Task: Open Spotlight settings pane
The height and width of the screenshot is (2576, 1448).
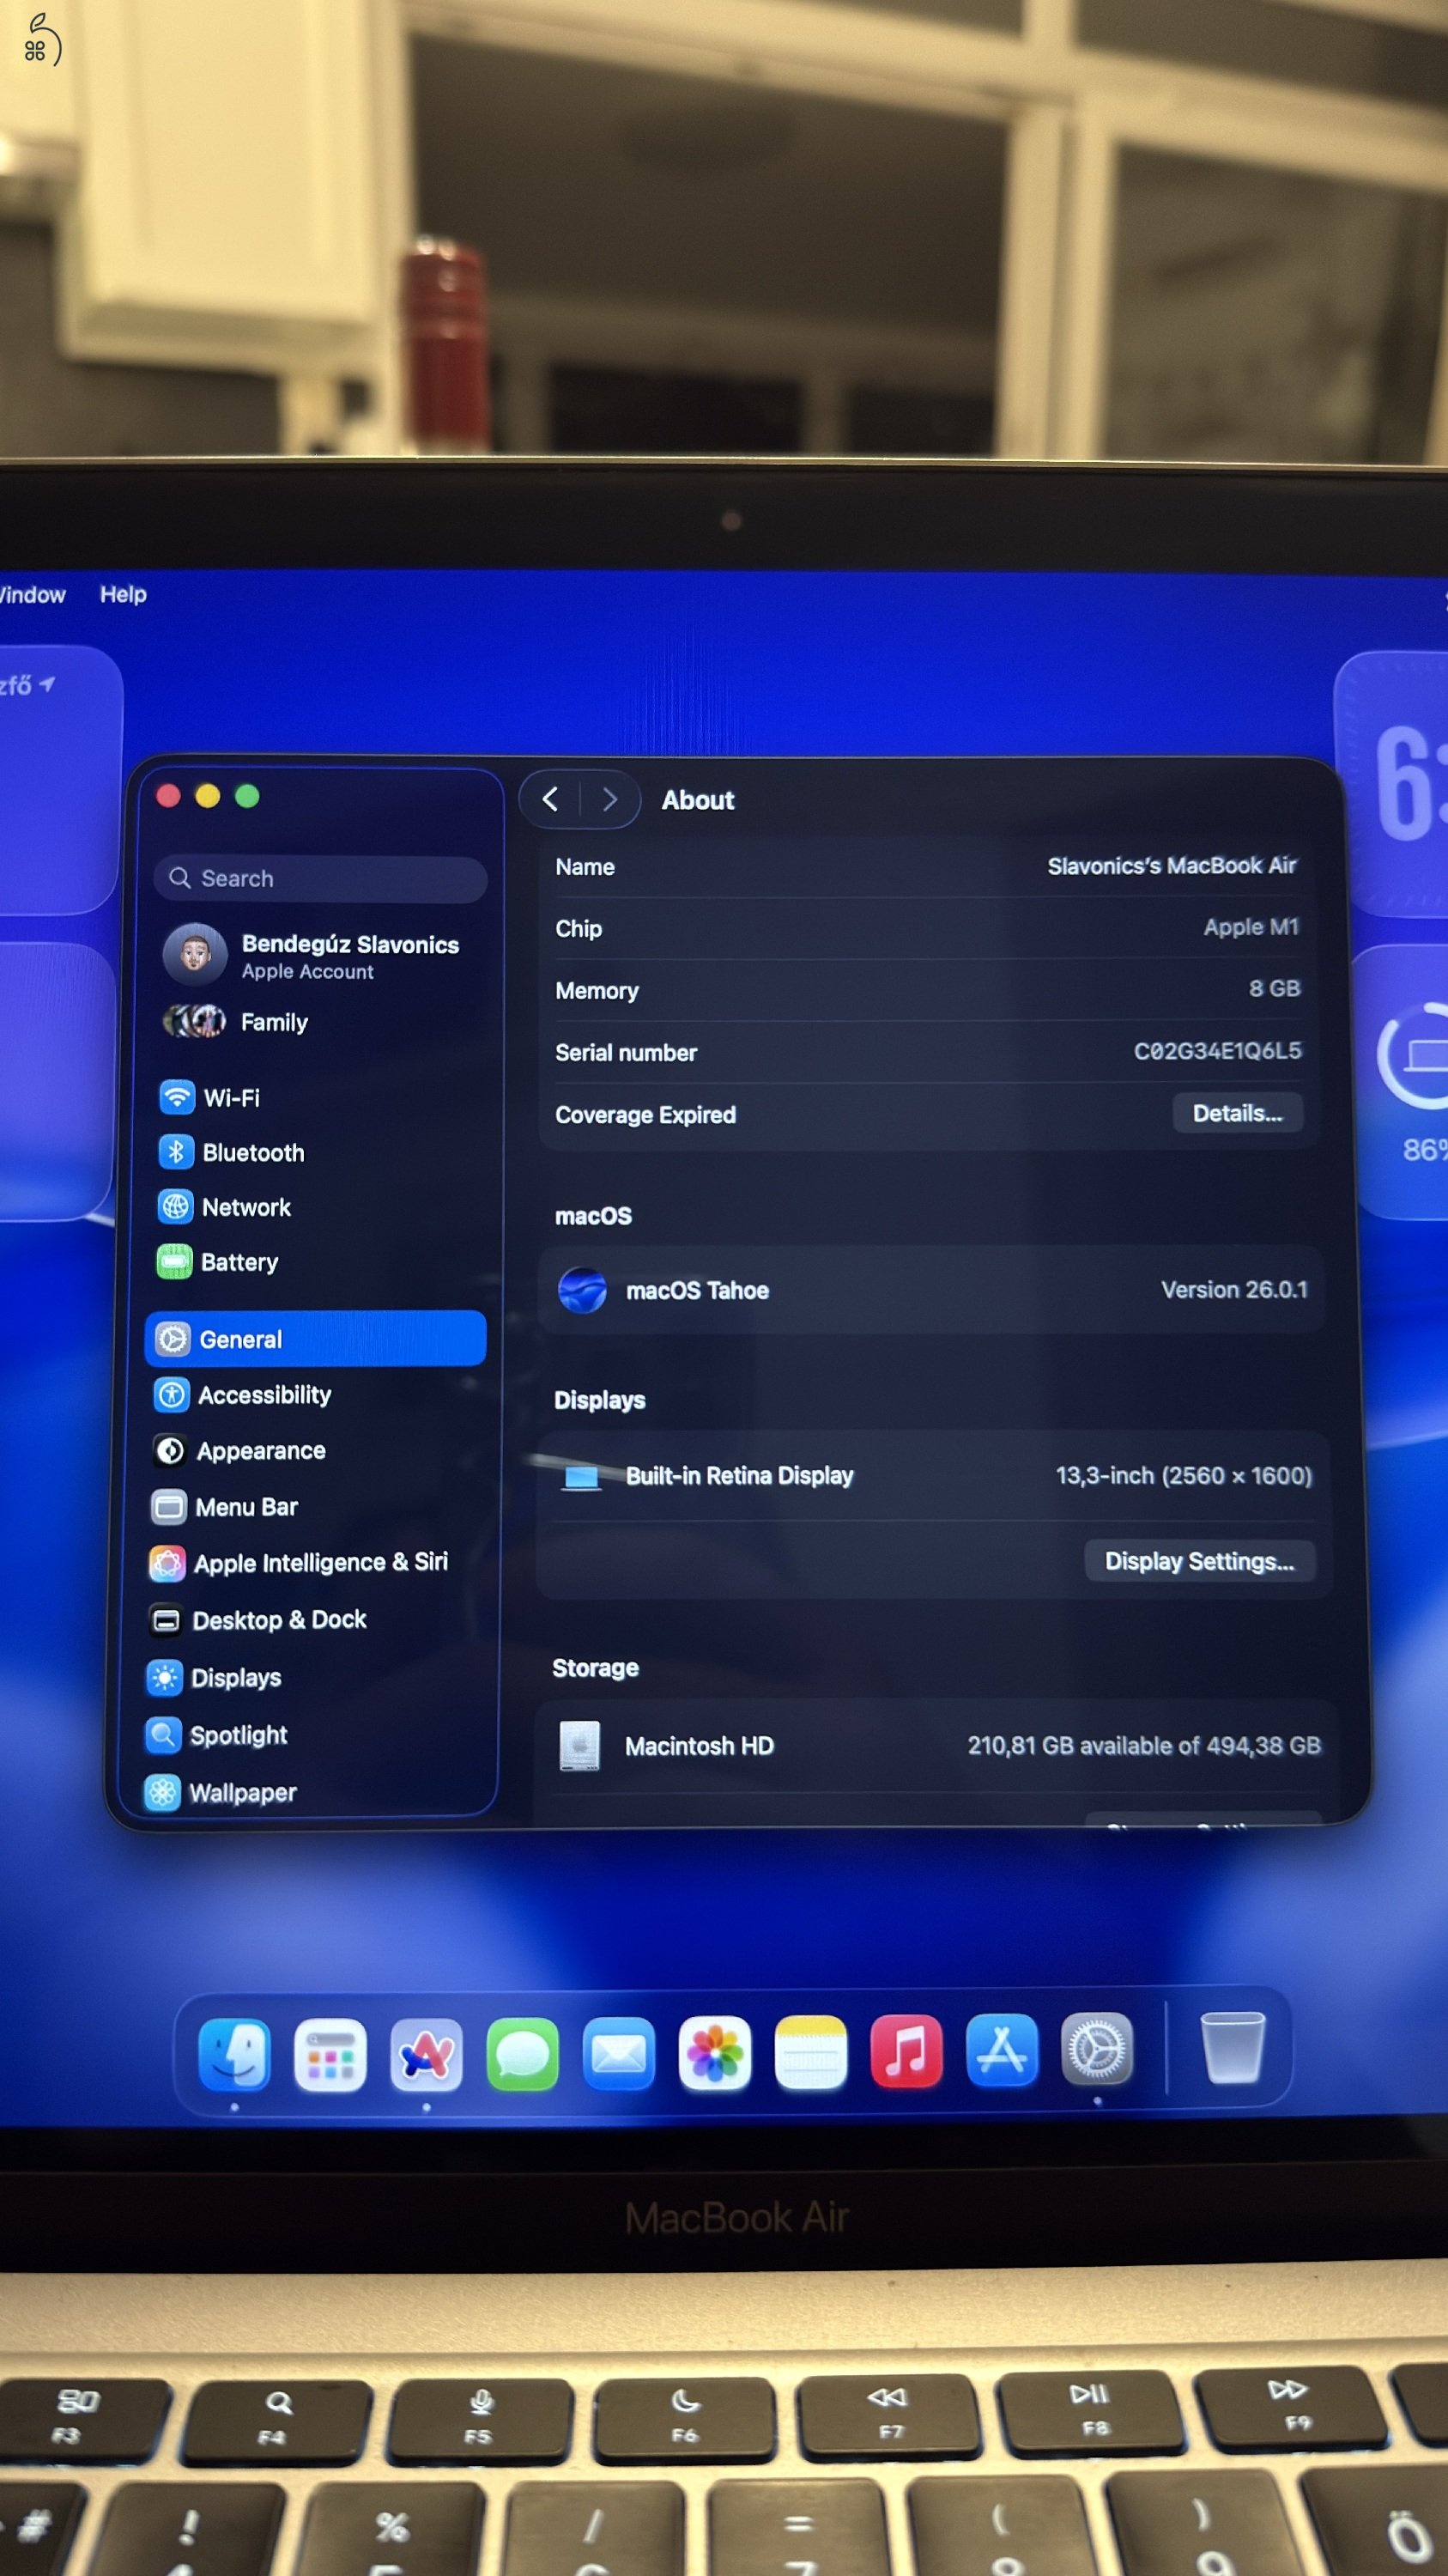Action: click(238, 1735)
